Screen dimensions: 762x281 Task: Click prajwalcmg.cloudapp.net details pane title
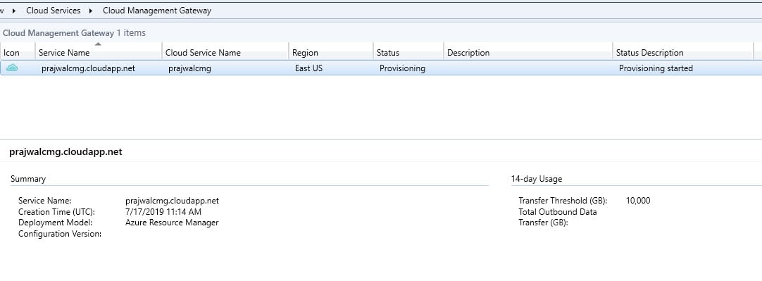pos(65,151)
